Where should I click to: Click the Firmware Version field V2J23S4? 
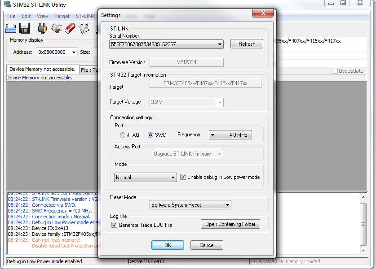(186, 62)
